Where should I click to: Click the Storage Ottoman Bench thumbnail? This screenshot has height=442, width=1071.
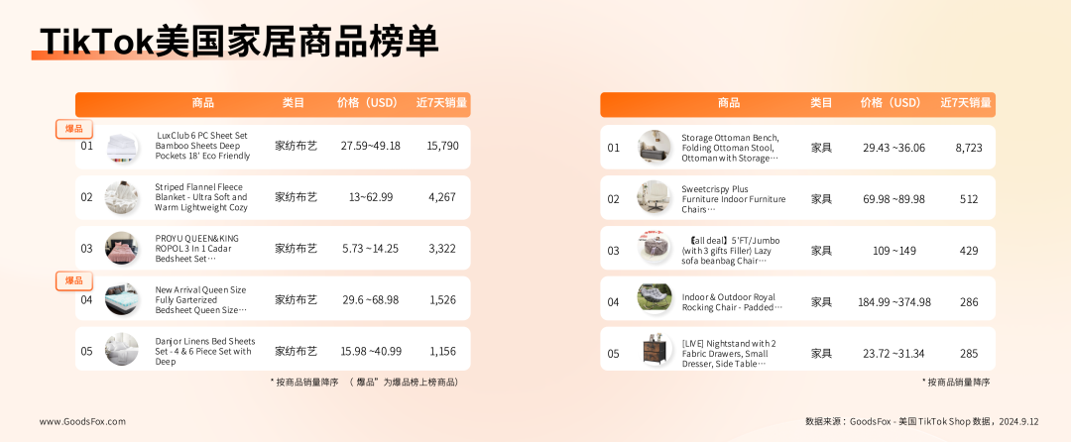coord(654,147)
